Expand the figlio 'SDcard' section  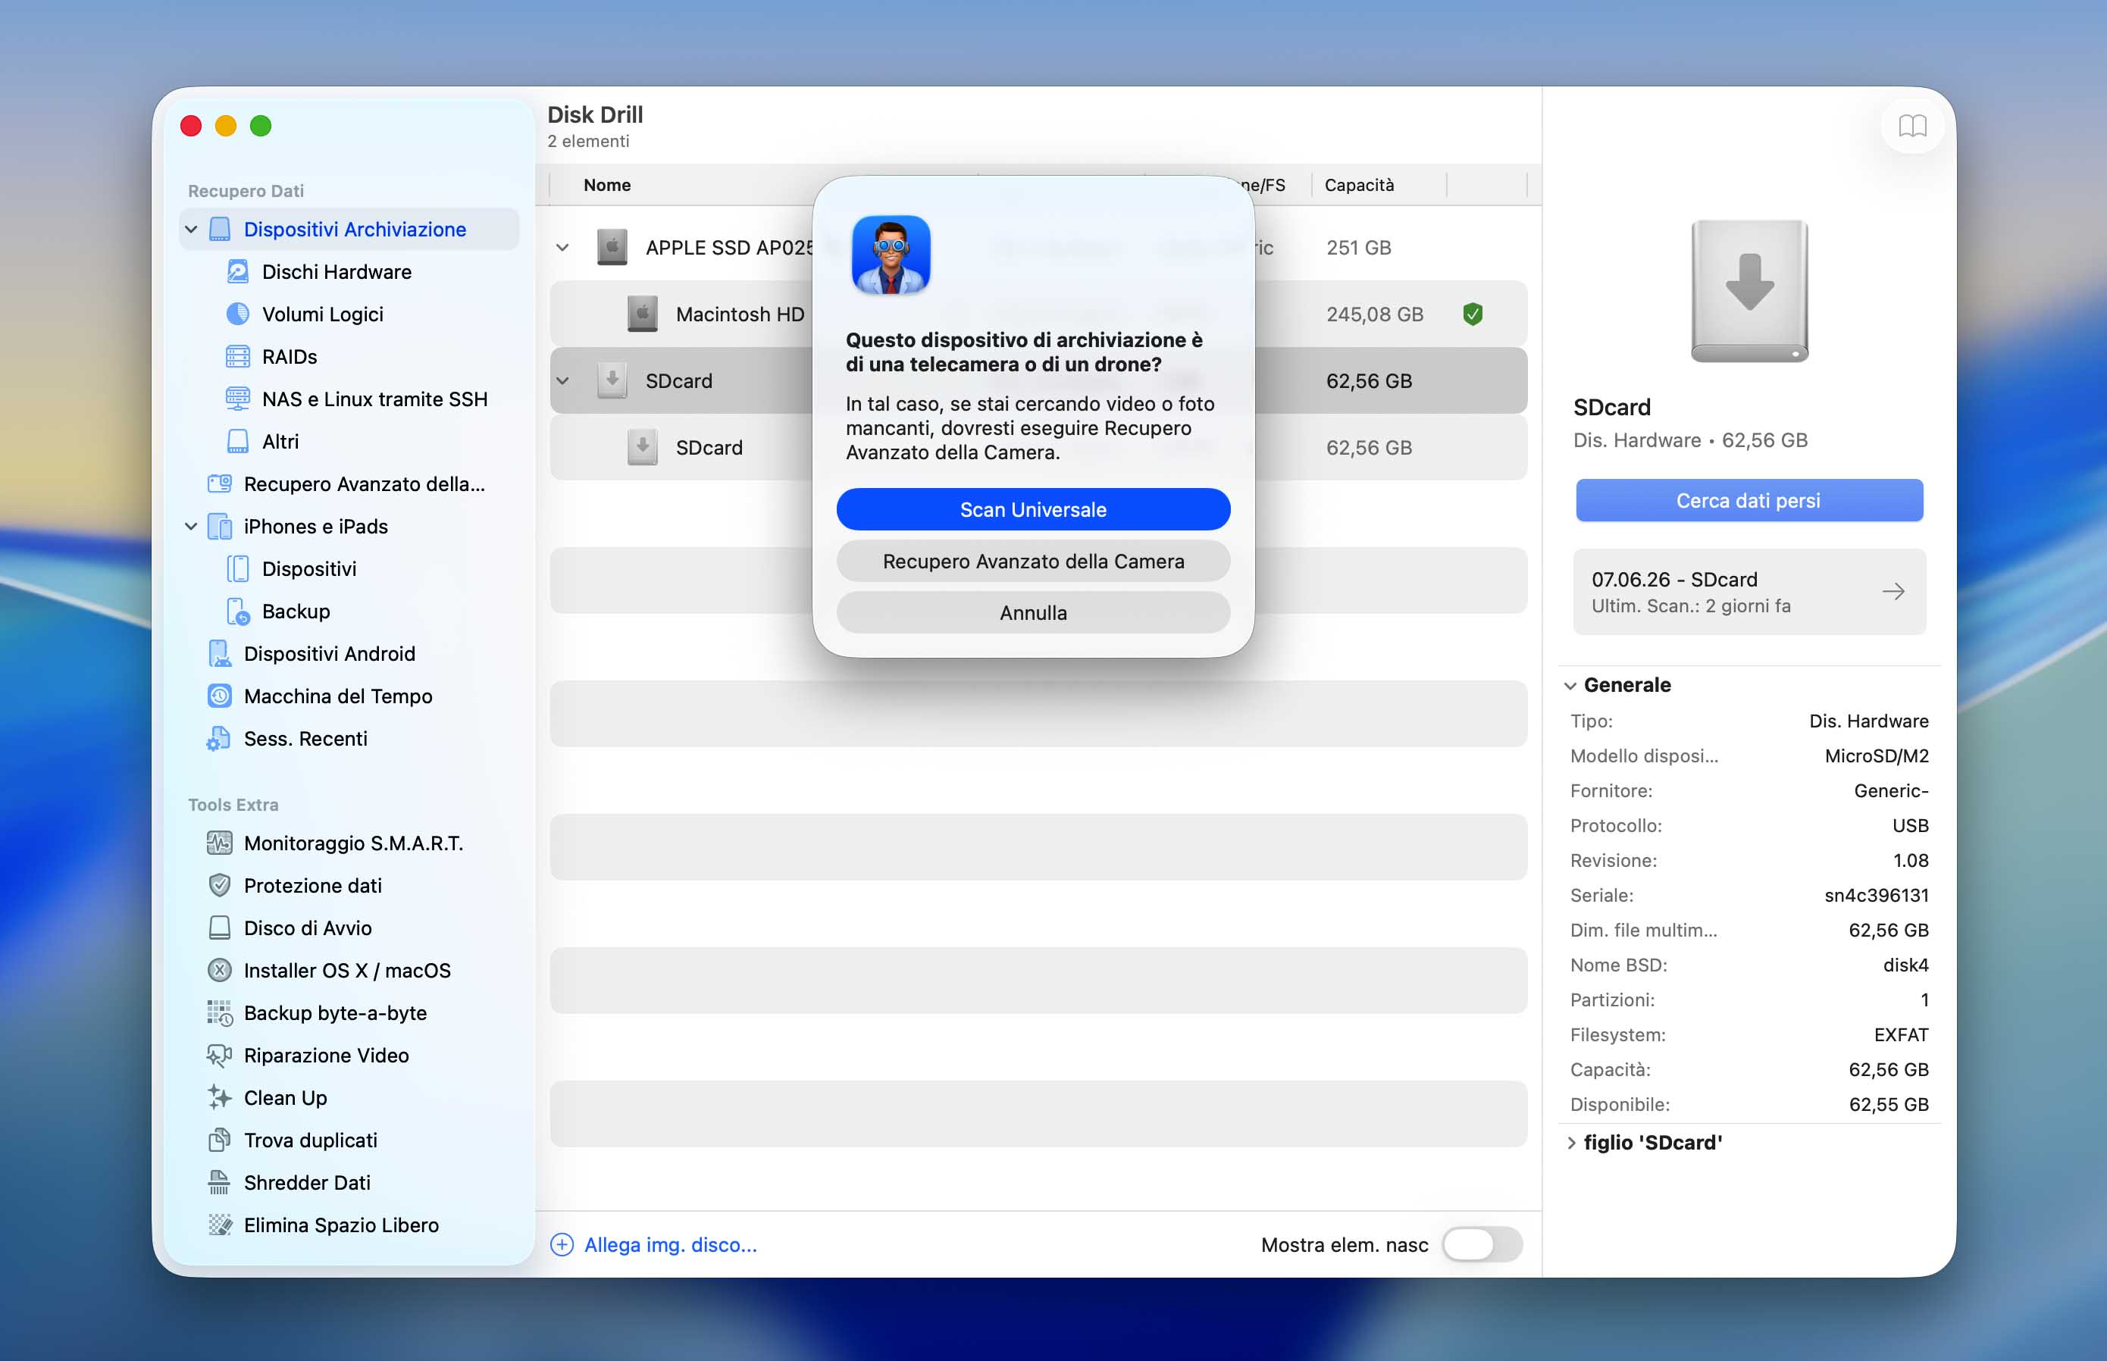(1570, 1142)
